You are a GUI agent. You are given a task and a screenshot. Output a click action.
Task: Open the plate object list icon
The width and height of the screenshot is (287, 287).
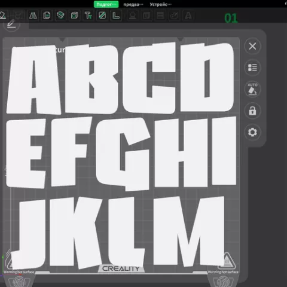(x=252, y=68)
